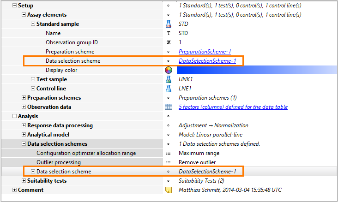Expand the Data selection scheme under Analysis
338x202 pixels.
pyautogui.click(x=33, y=172)
